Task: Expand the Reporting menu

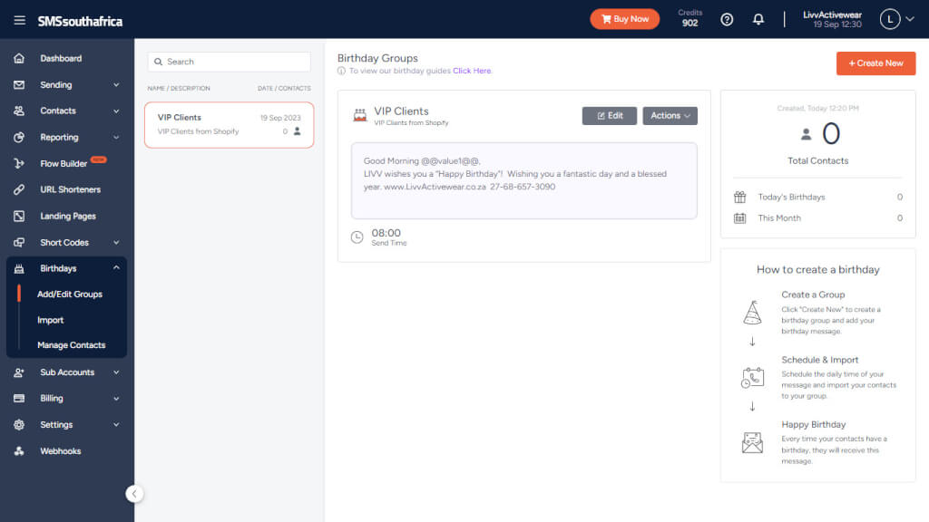Action: point(116,138)
